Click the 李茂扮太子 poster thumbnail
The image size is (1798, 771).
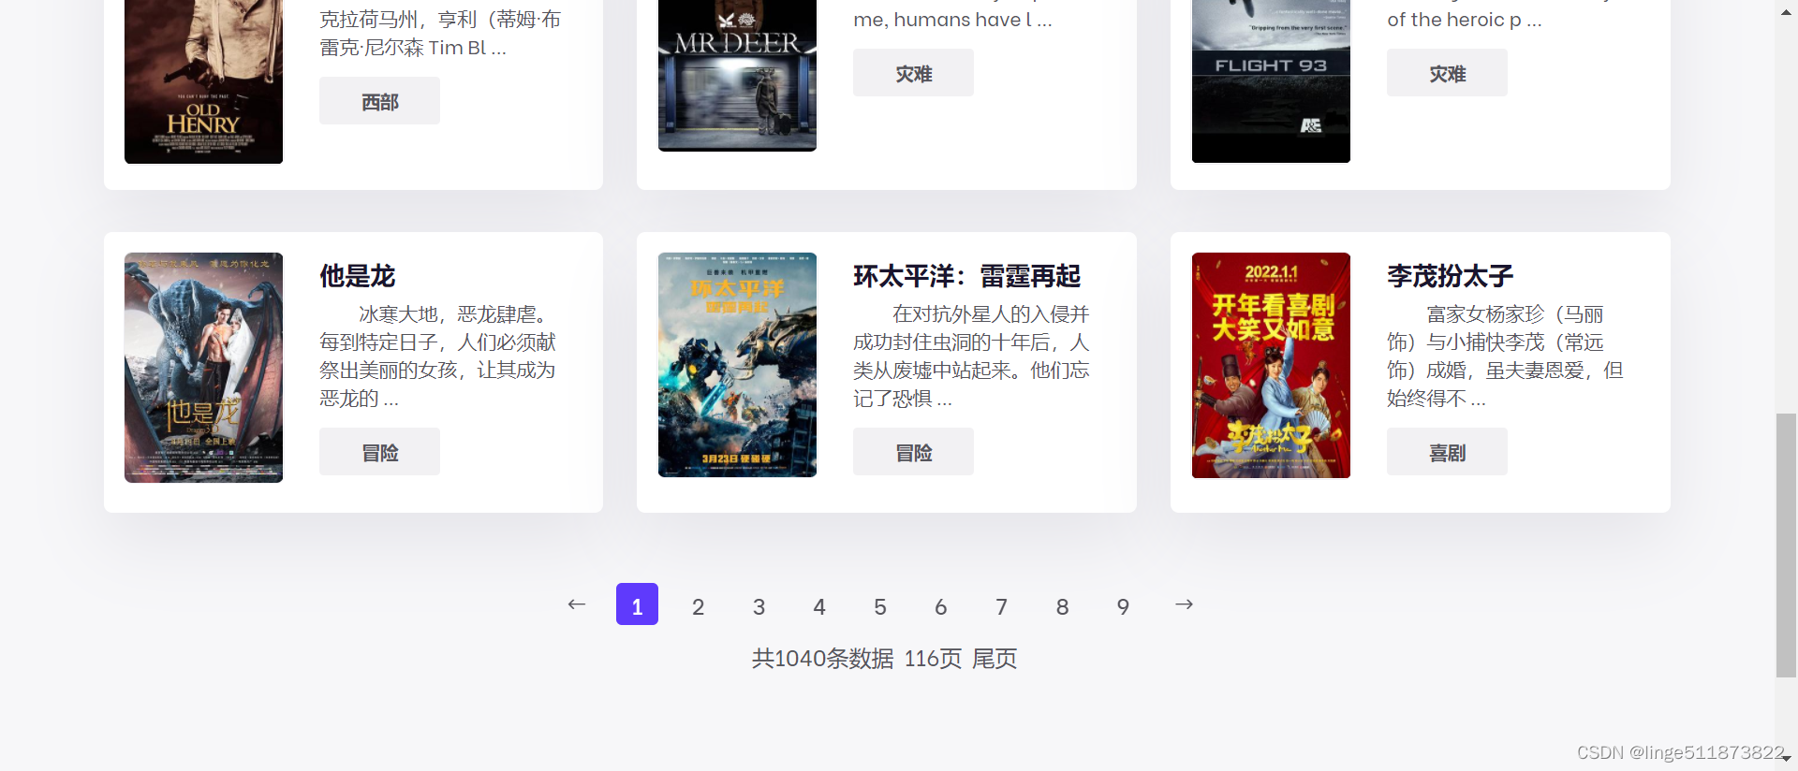coord(1271,365)
